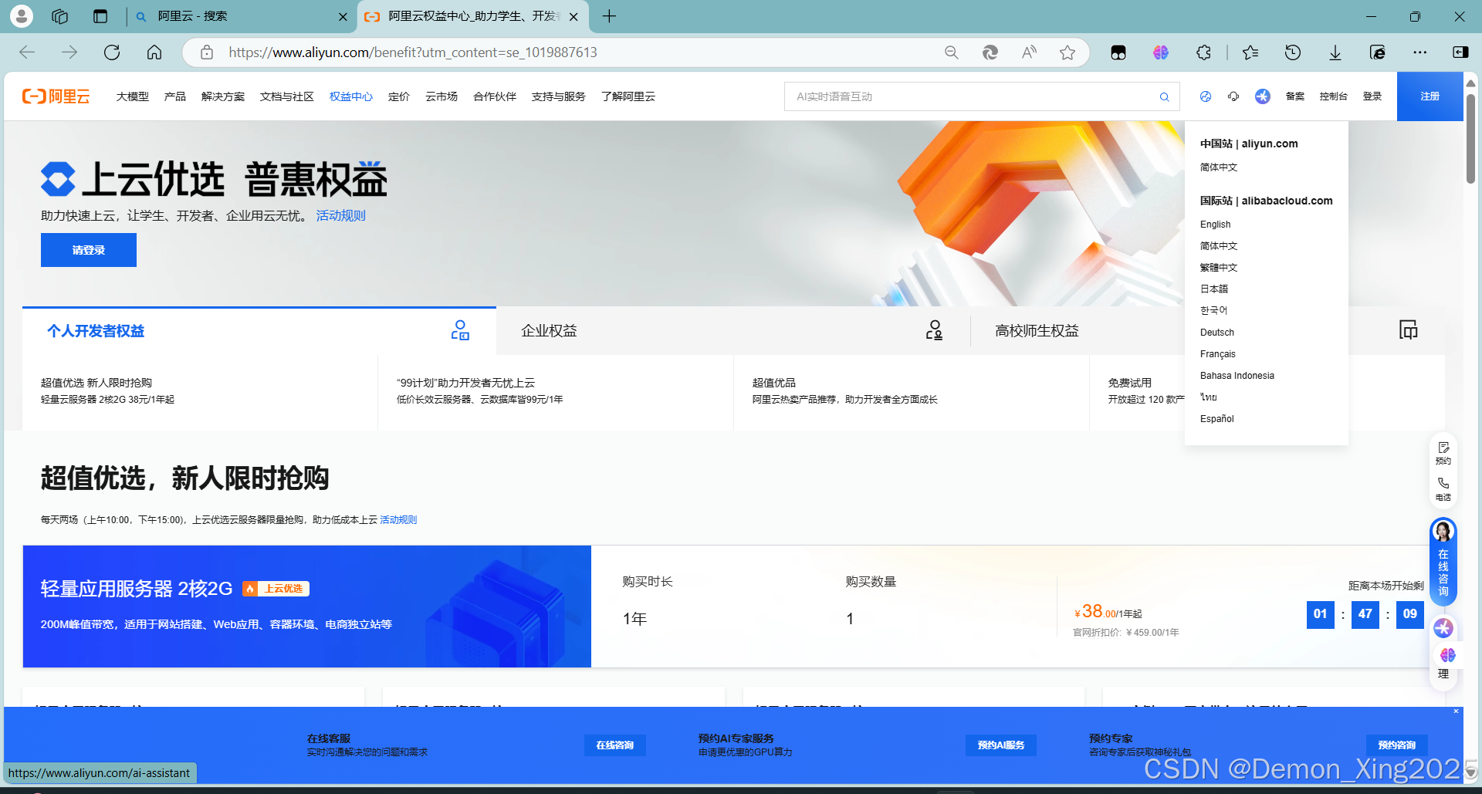The height and width of the screenshot is (794, 1482).
Task: Click the 预约AI服务 button in the bottom bar
Action: click(1001, 745)
